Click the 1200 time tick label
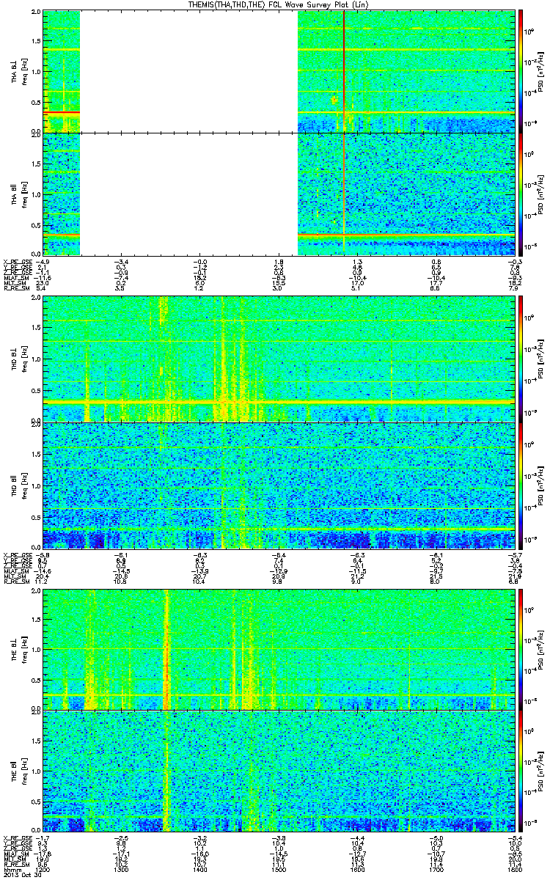 coord(43,868)
